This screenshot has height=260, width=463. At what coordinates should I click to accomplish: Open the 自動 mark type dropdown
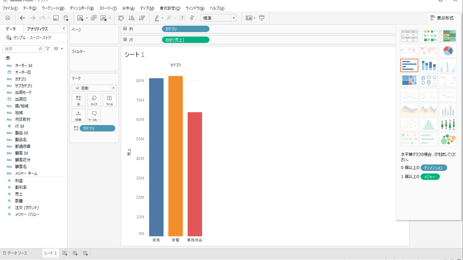click(x=94, y=88)
